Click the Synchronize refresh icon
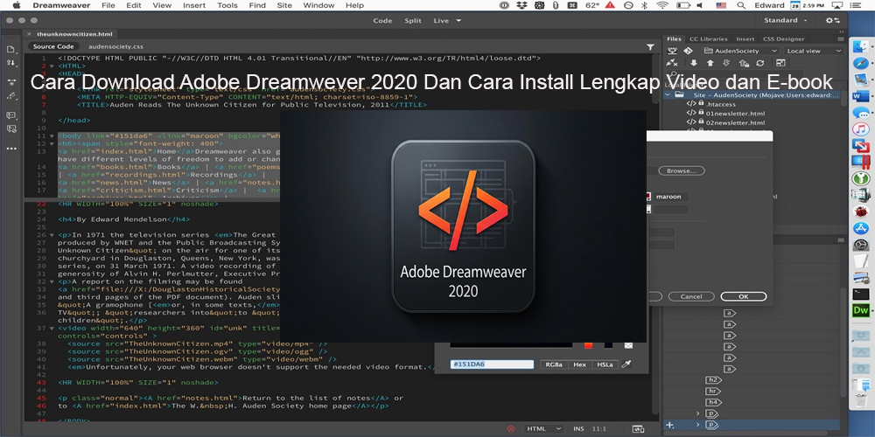 pyautogui.click(x=759, y=63)
